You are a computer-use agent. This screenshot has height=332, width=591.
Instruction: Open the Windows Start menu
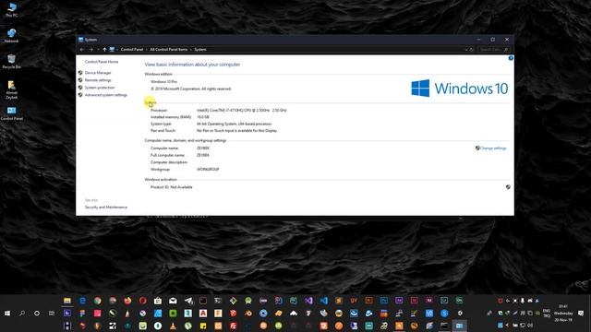7,314
